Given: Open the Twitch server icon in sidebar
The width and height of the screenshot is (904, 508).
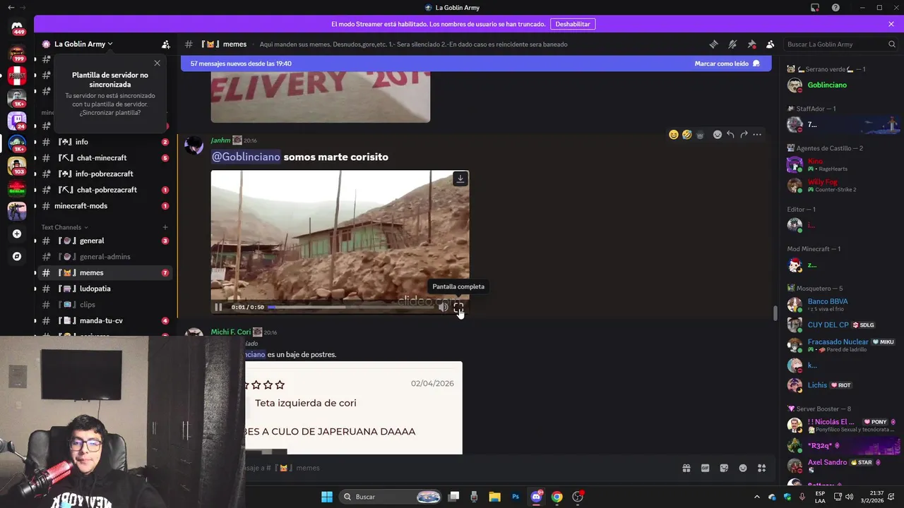Looking at the screenshot, I should click(17, 121).
